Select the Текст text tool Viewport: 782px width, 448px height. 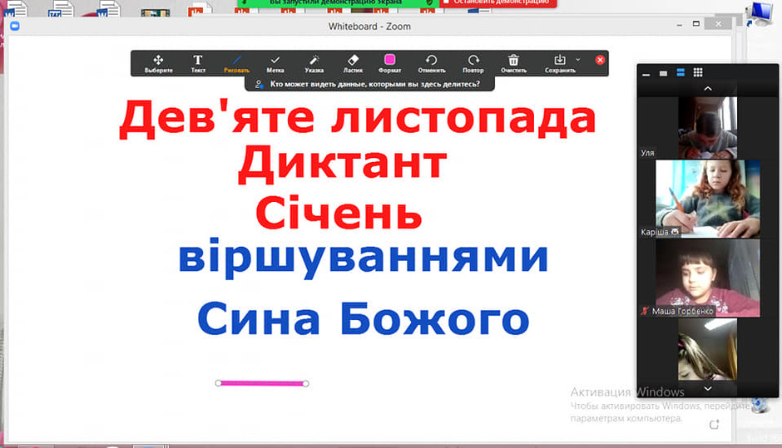[x=198, y=64]
